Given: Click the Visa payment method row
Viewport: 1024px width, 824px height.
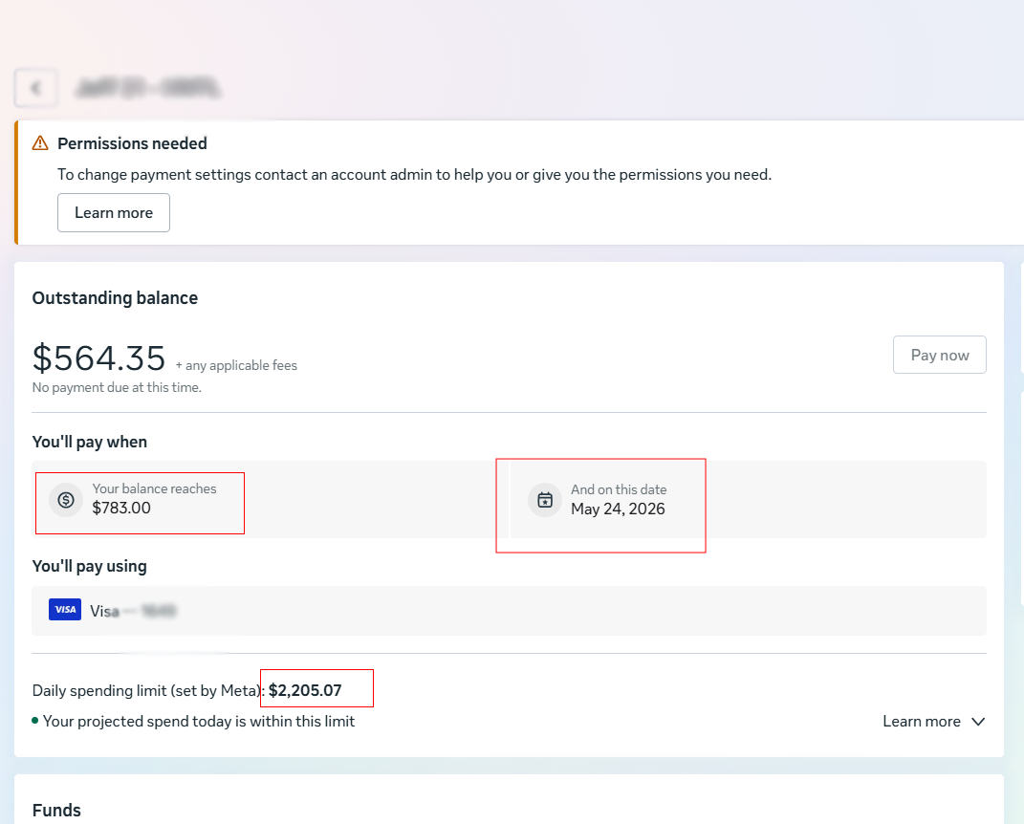Looking at the screenshot, I should (x=509, y=611).
